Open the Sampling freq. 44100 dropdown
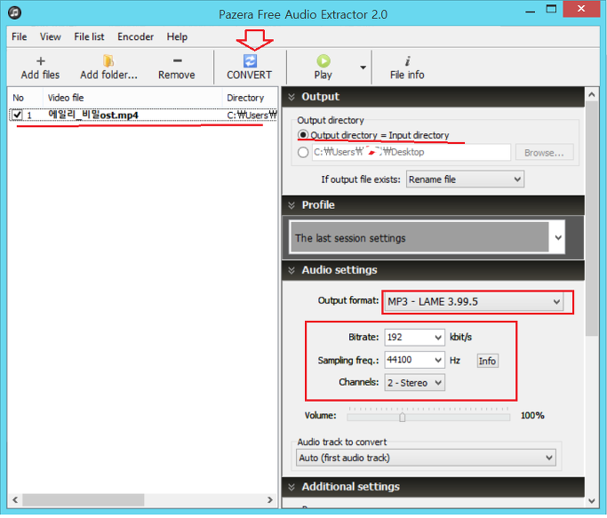Screen dimensions: 607x518 pos(414,360)
